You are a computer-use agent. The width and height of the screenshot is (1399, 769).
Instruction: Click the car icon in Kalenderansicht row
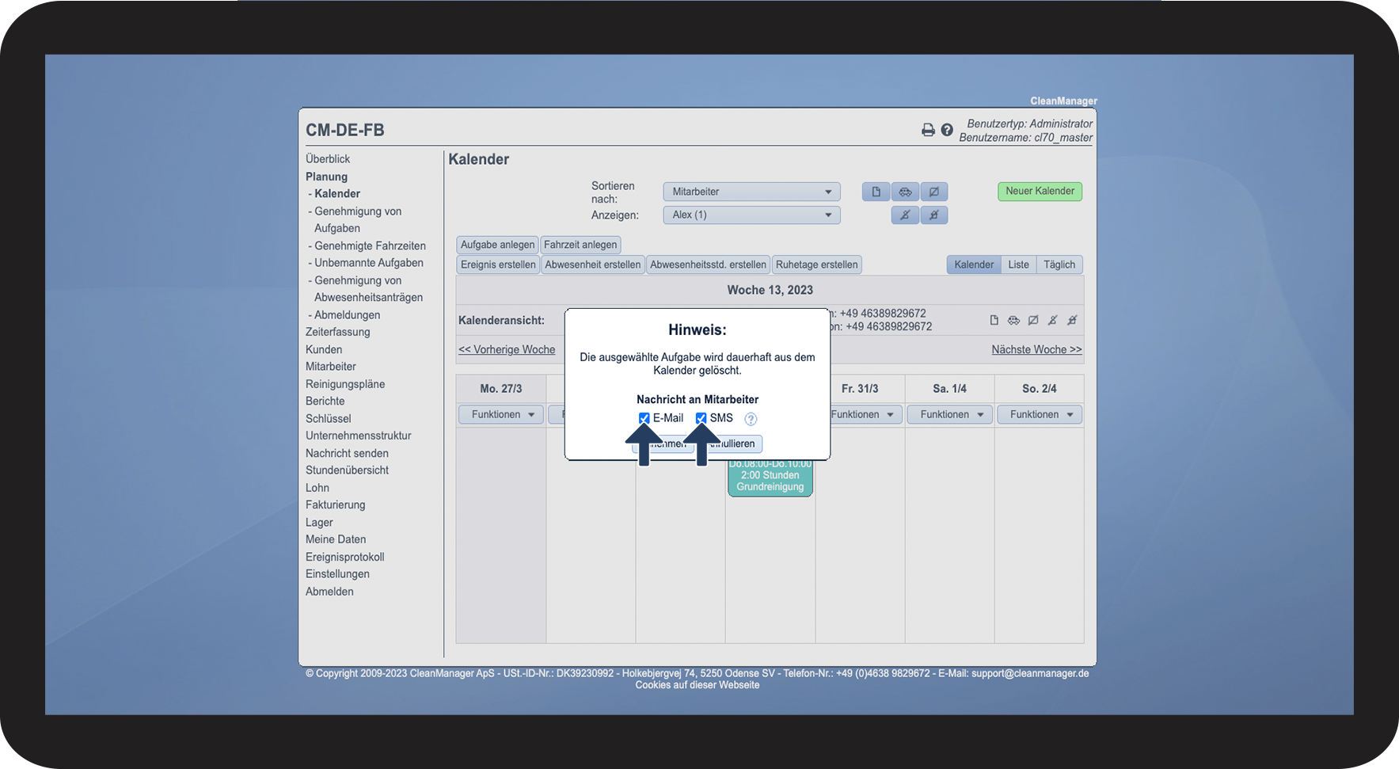click(1013, 320)
